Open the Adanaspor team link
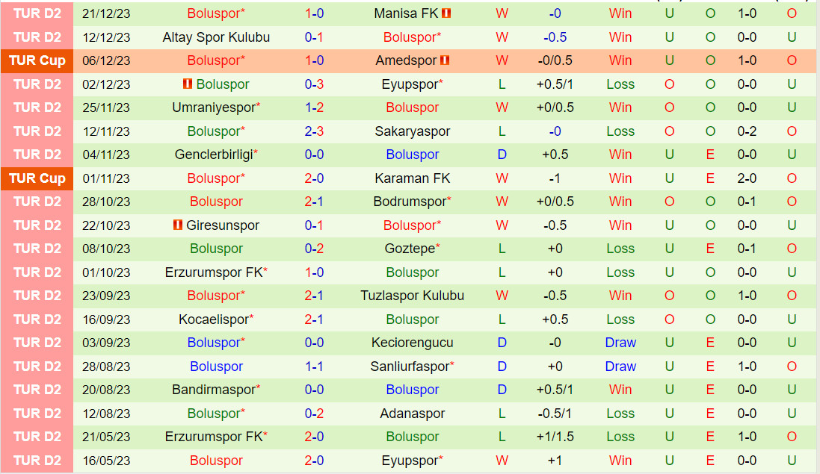Viewport: 820px width, 474px height. [413, 414]
